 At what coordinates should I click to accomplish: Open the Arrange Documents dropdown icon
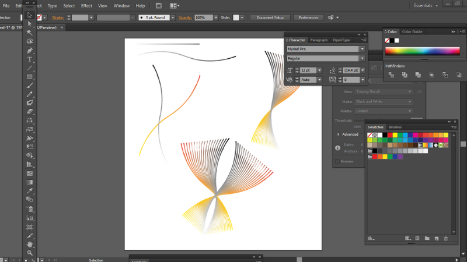175,6
